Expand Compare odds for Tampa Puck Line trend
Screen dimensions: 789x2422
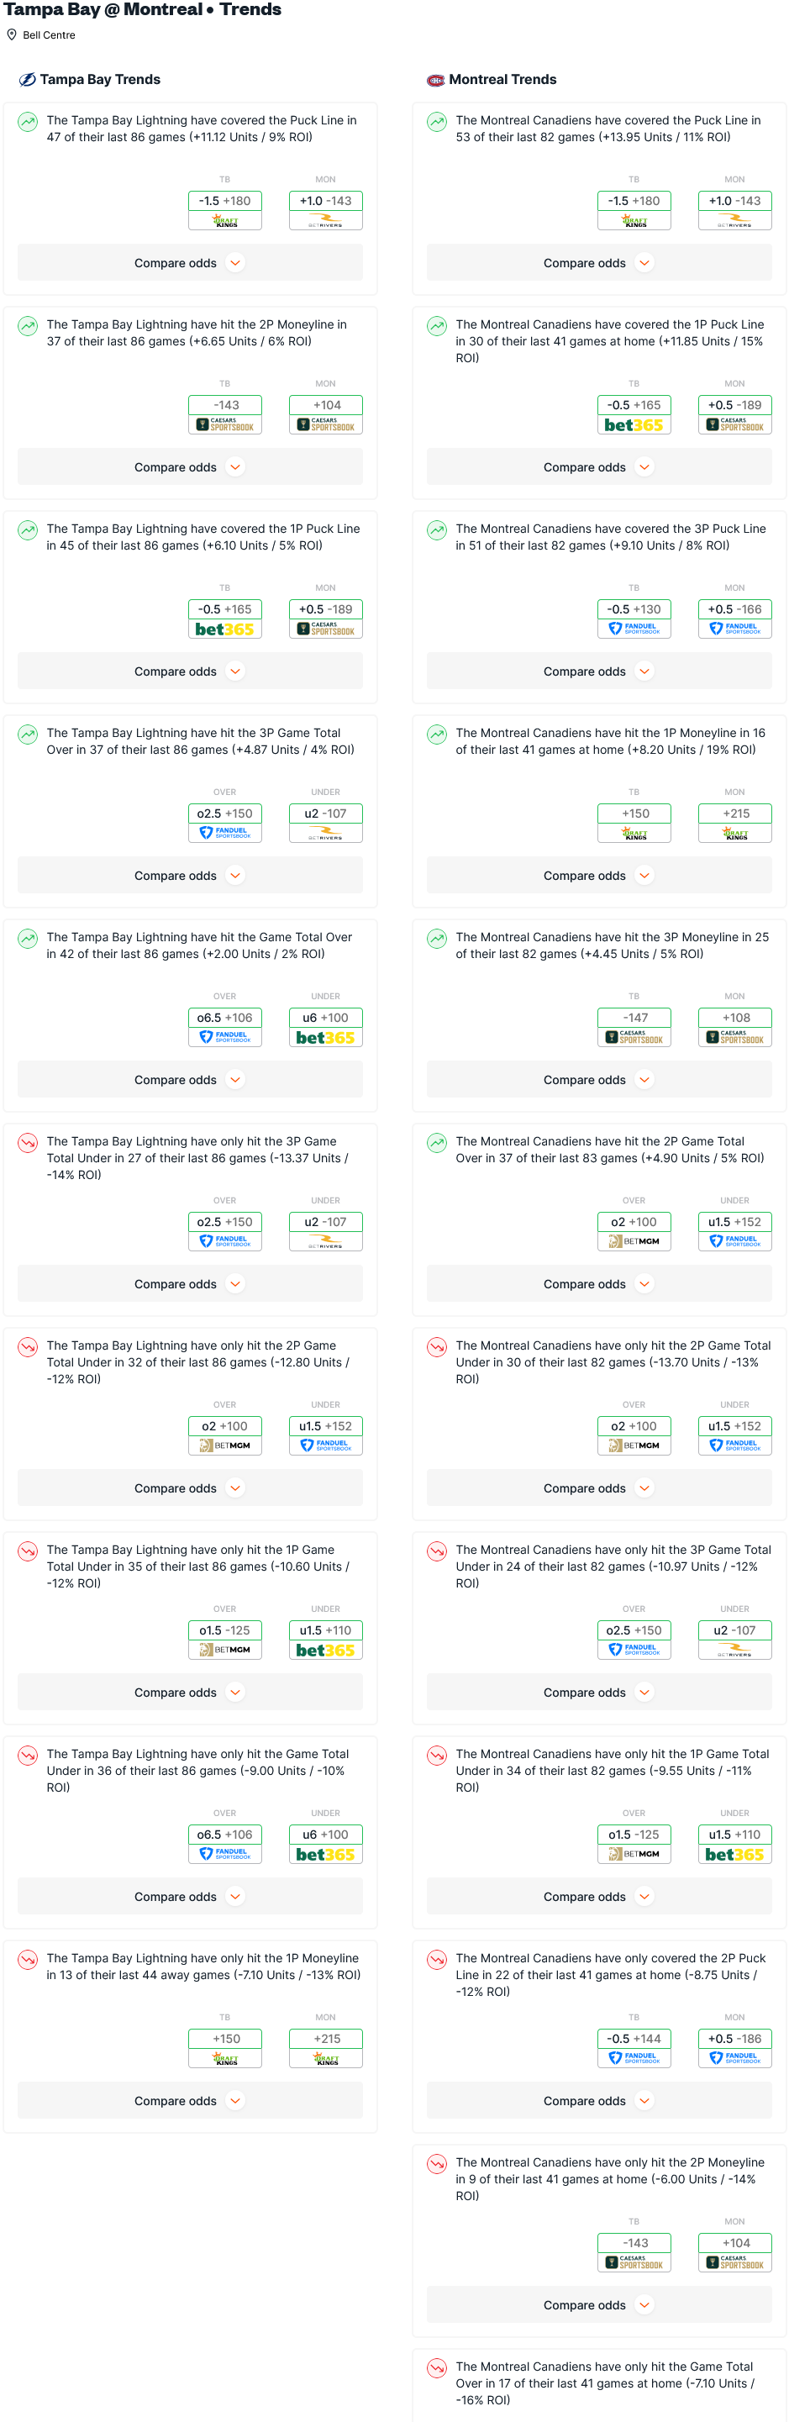(190, 263)
